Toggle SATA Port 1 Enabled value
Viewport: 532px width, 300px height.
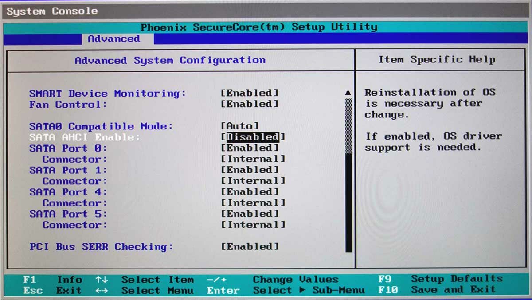click(250, 170)
